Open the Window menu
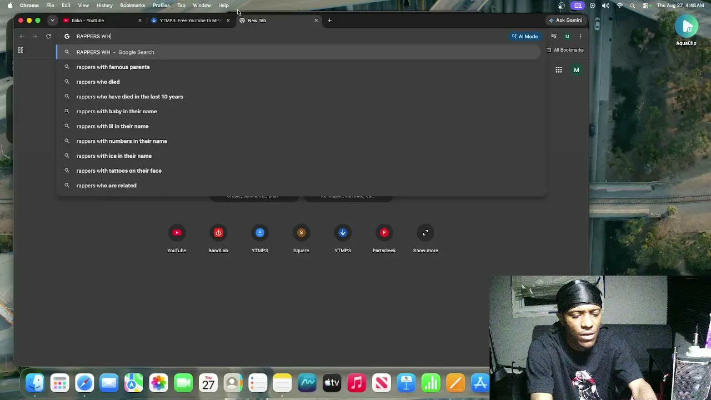This screenshot has width=711, height=400. 202,6
